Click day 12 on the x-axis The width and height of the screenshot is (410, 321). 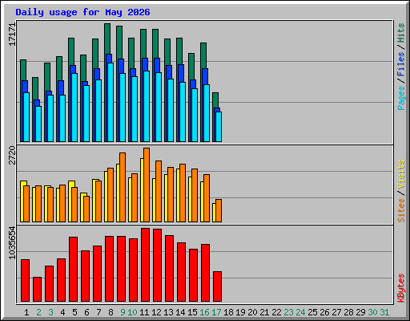[x=156, y=312]
